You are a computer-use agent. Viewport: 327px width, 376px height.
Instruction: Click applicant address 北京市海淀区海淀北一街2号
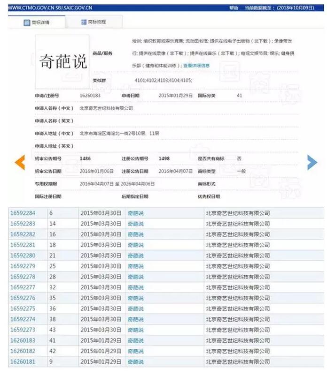pyautogui.click(x=119, y=133)
